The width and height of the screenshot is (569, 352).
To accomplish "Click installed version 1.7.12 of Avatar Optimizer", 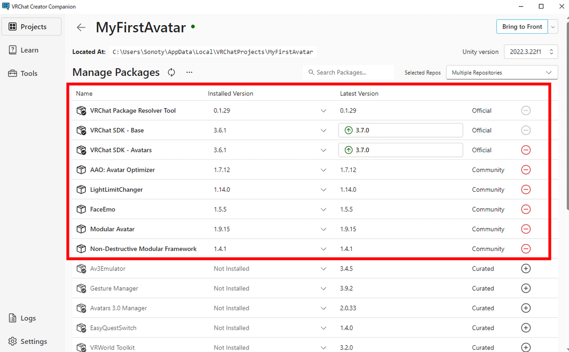I will (222, 170).
